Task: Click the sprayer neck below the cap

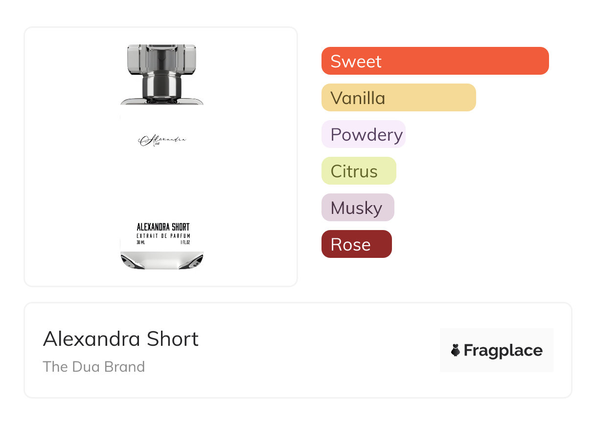Action: pyautogui.click(x=161, y=87)
